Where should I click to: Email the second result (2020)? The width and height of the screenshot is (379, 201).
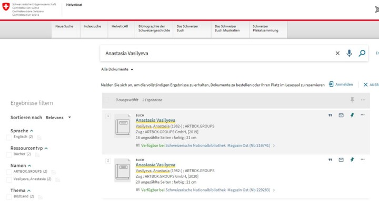(x=341, y=160)
